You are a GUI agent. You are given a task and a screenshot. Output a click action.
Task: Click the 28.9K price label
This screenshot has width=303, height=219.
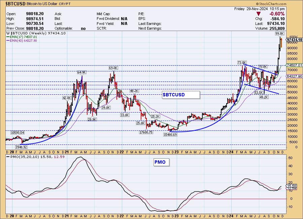92,120
